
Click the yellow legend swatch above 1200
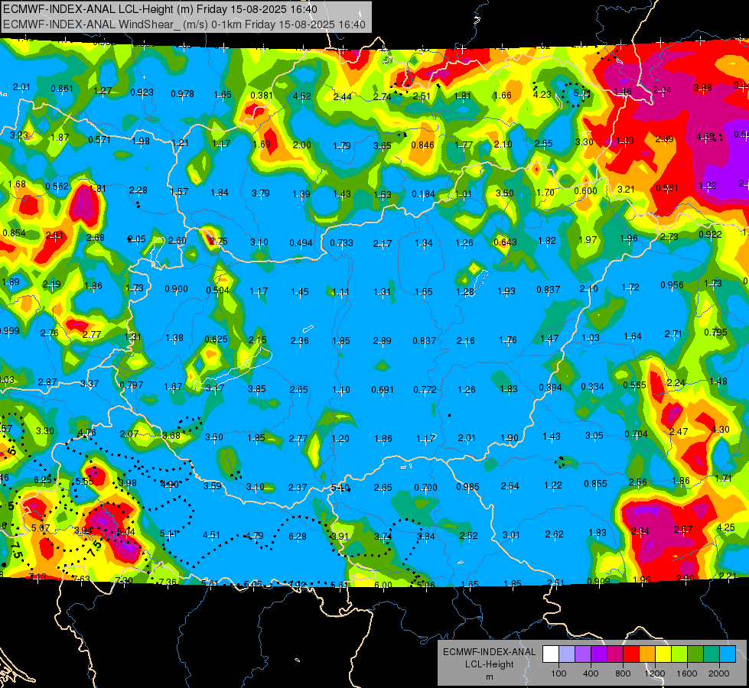coord(663,654)
